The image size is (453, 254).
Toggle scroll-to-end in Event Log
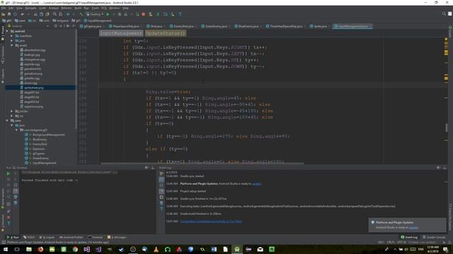pos(161,191)
